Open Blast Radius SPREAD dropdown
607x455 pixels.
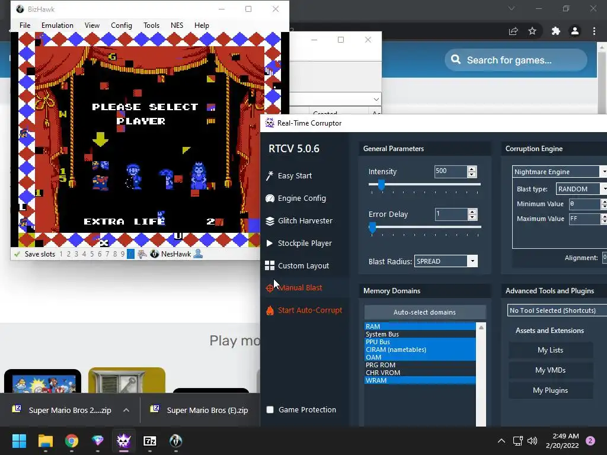click(x=472, y=261)
